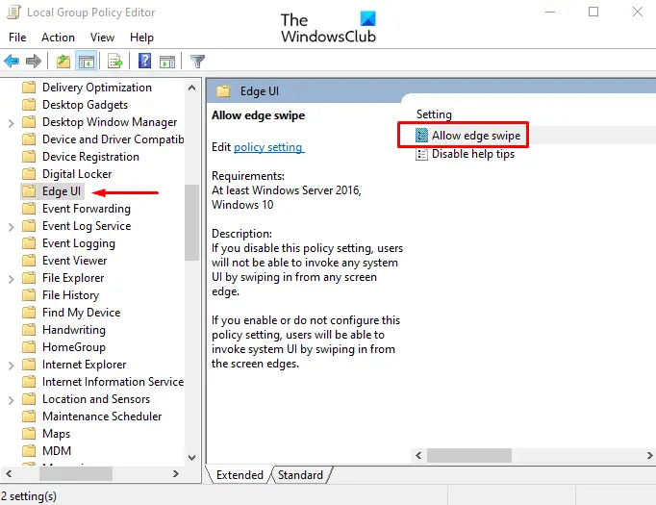Click the Up one level folder icon
The width and height of the screenshot is (656, 505).
pyautogui.click(x=63, y=62)
